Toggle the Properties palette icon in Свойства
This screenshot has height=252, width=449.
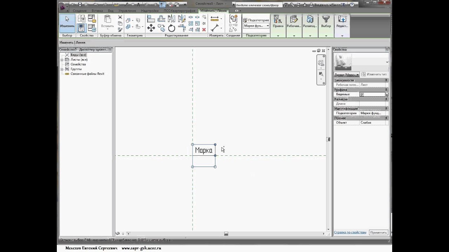point(81,28)
